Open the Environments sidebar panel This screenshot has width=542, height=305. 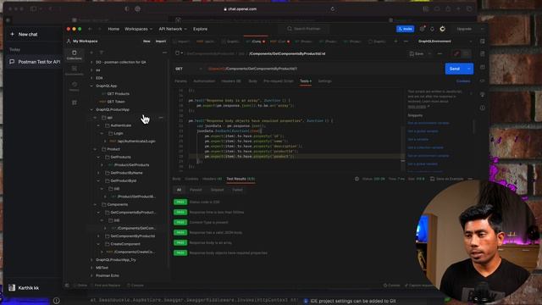click(x=74, y=70)
